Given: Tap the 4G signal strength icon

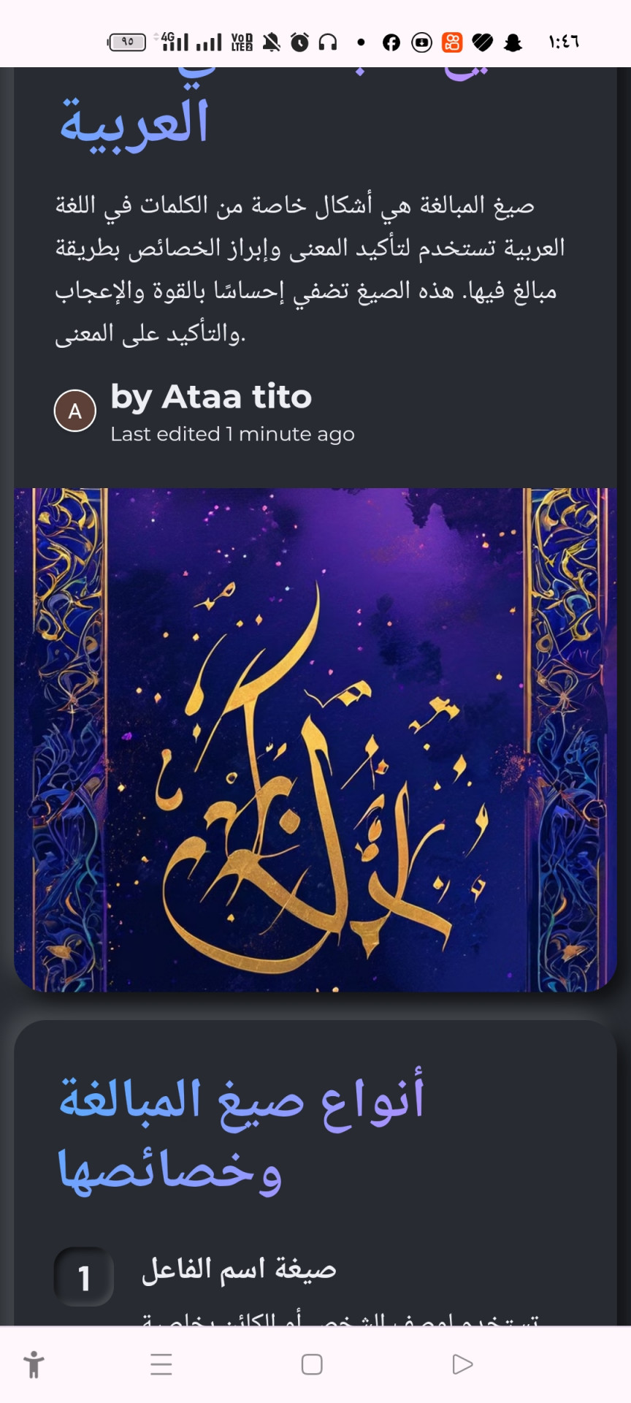Looking at the screenshot, I should click(175, 42).
